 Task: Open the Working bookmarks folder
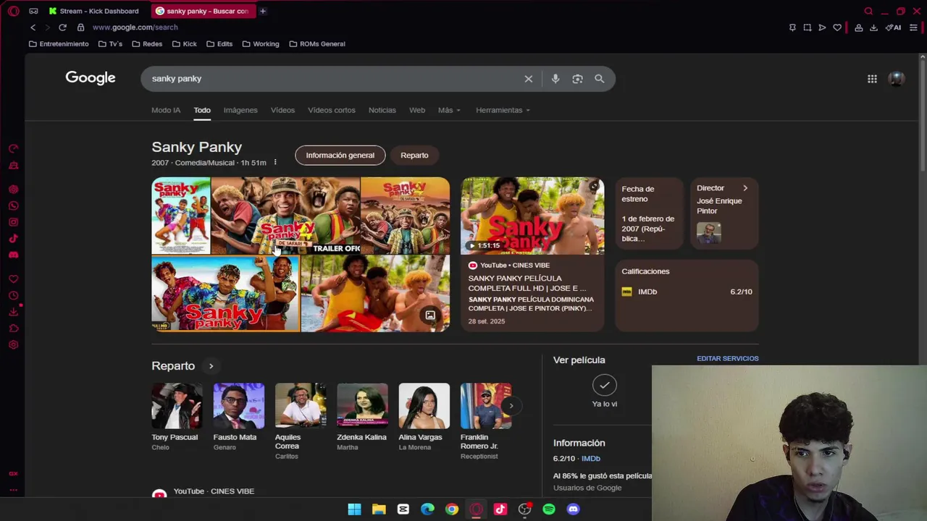point(261,44)
